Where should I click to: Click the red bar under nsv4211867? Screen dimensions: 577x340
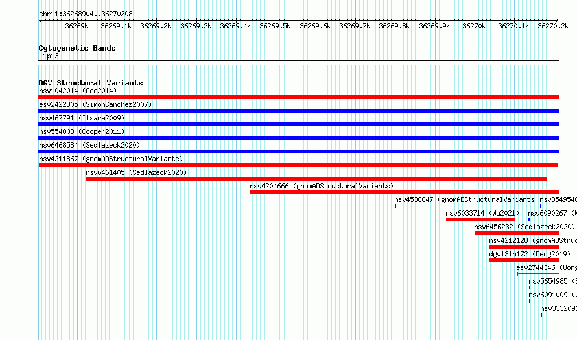(298, 165)
